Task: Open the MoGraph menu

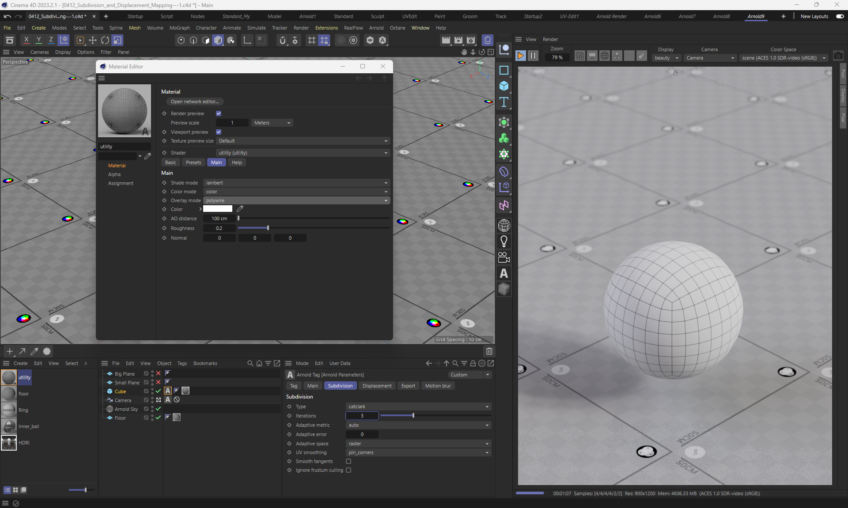Action: pos(179,28)
